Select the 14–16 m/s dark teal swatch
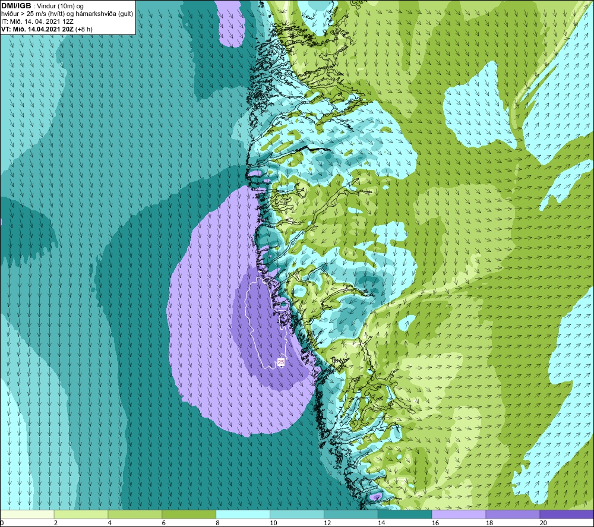 [405, 514]
